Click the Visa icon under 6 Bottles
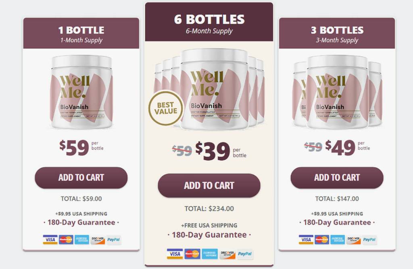 click(175, 254)
